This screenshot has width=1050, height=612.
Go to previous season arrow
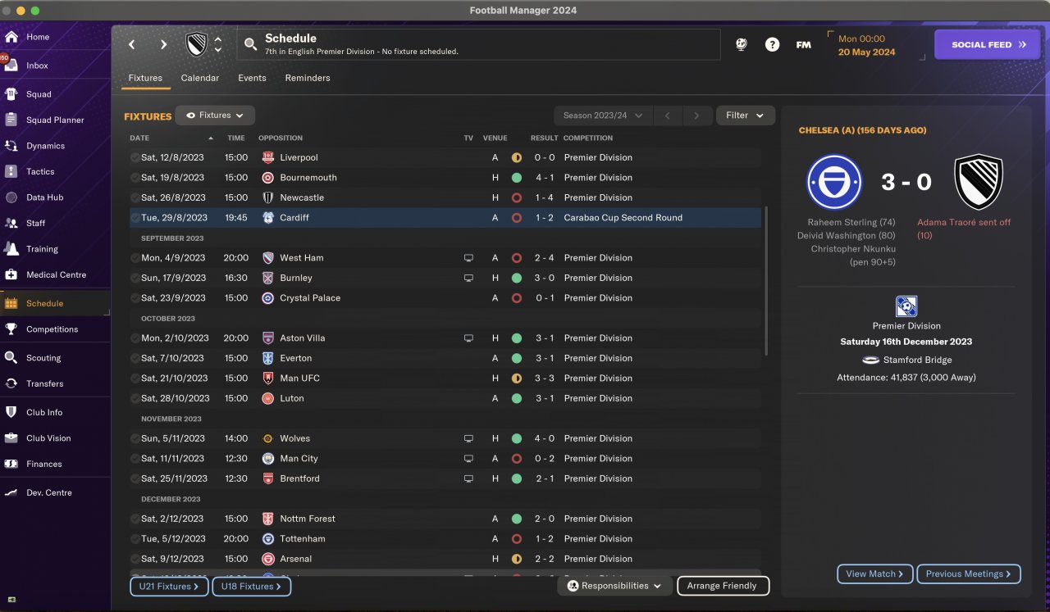coord(668,116)
